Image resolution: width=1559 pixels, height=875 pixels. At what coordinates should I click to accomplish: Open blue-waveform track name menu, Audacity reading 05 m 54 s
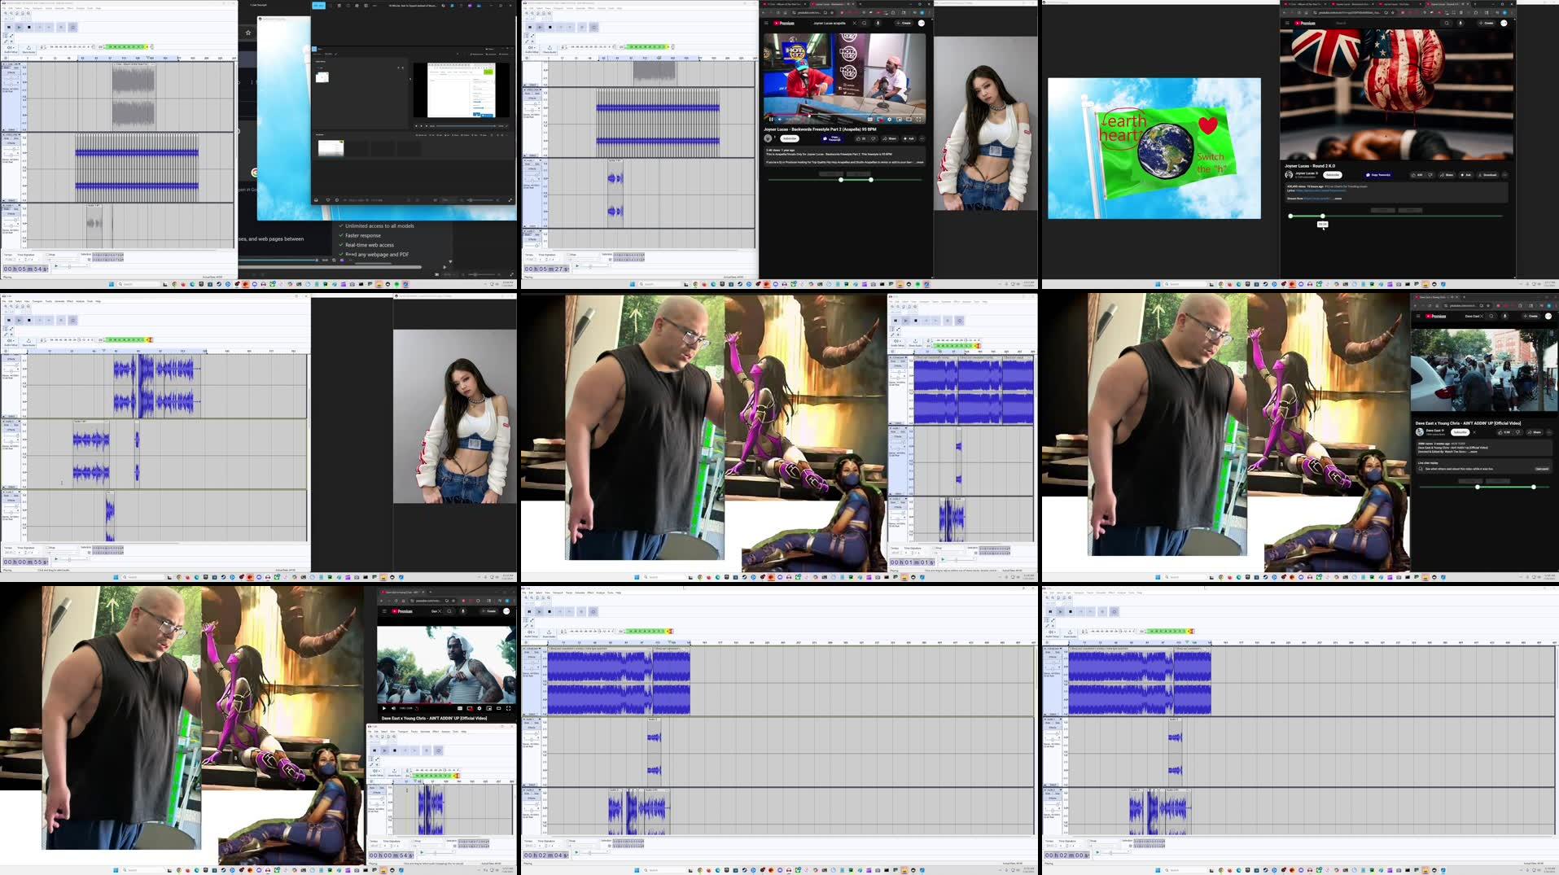(11, 134)
